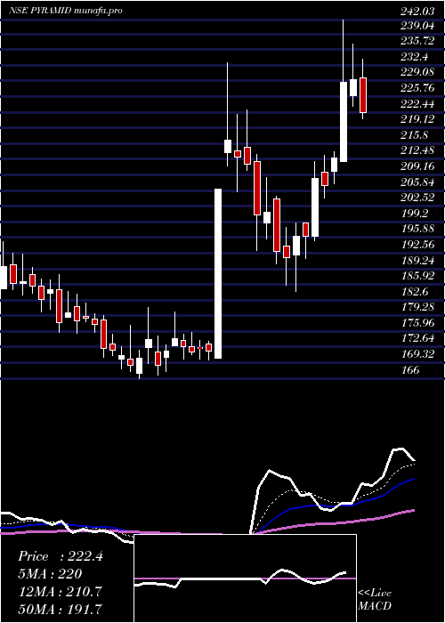The image size is (445, 623).
Task: Click the 229.08 price axis label
Action: (x=417, y=73)
